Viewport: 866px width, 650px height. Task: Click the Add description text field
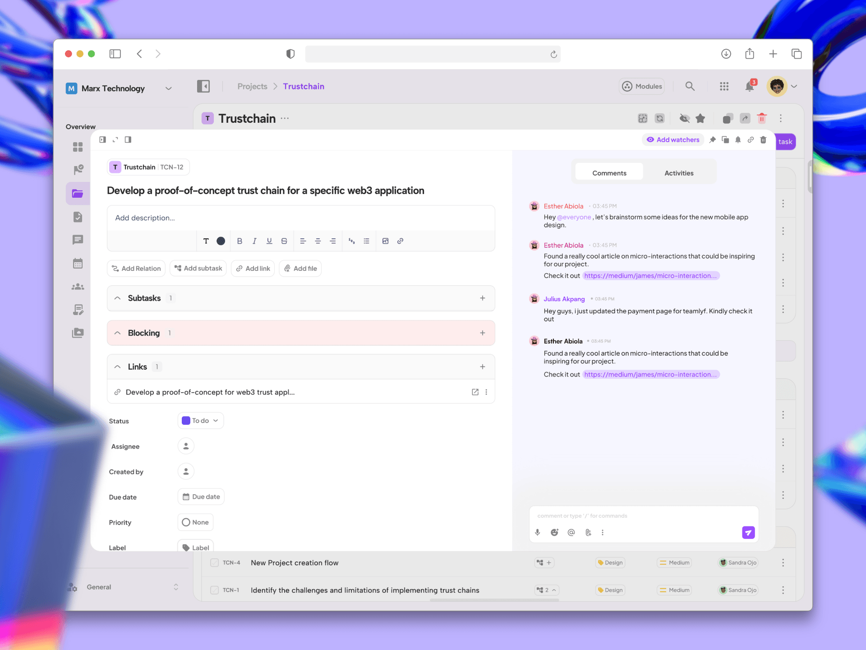pyautogui.click(x=300, y=218)
